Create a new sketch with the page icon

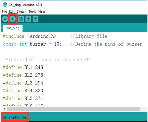pyautogui.click(x=21, y=19)
